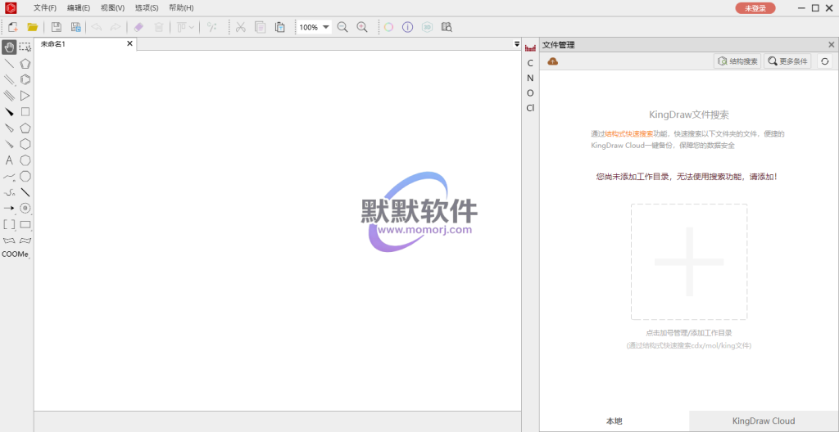Pick the reaction arrow tool
Screen dimensions: 839x432
(9, 208)
